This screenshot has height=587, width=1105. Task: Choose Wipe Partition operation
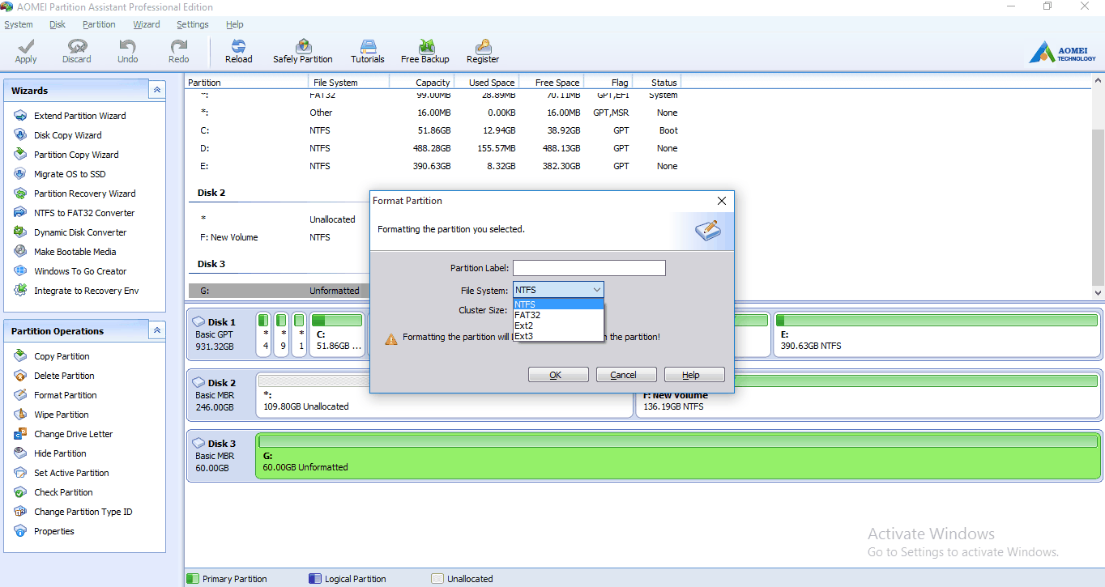51,415
